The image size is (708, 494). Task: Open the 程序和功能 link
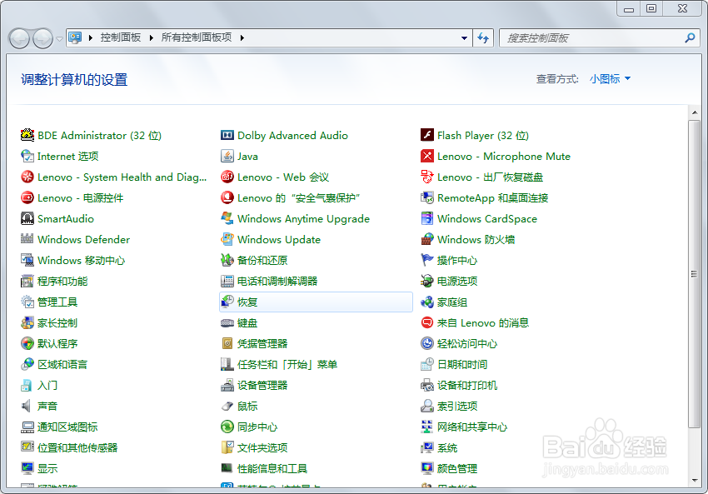(62, 281)
